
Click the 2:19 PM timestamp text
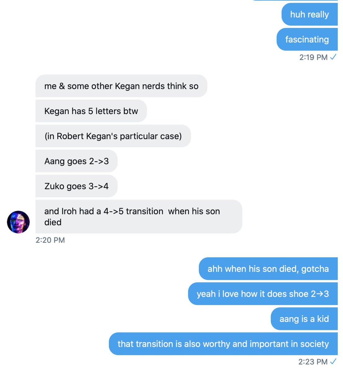pyautogui.click(x=313, y=57)
